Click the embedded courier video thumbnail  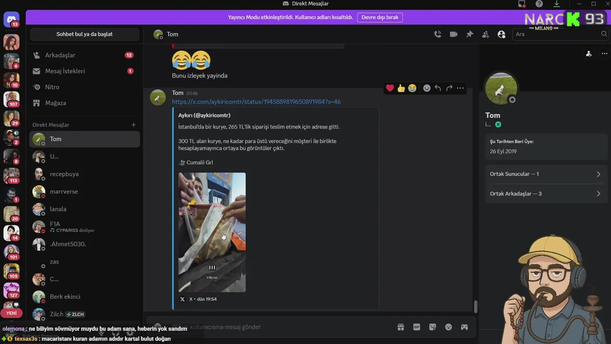coord(212,232)
